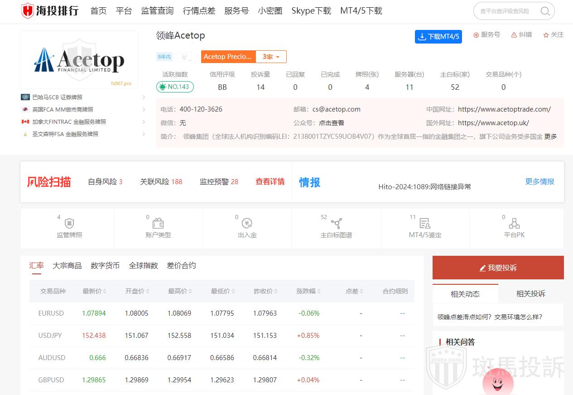Sort the table by 点差
Viewport: 573px width, 395px height.
361,291
